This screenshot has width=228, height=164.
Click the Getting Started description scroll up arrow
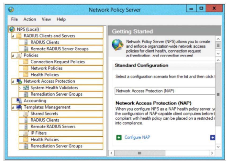coord(218,39)
